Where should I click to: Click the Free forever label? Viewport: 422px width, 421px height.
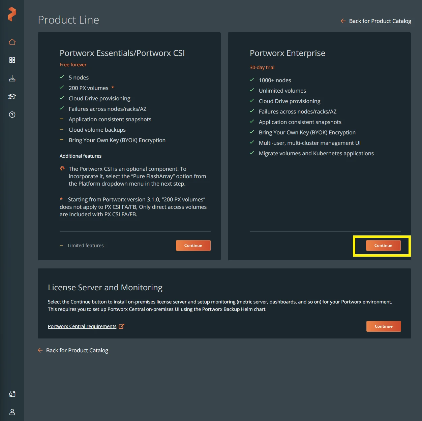pos(73,65)
